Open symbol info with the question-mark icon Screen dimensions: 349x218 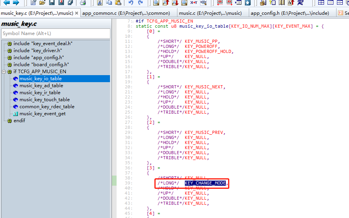[273, 2]
